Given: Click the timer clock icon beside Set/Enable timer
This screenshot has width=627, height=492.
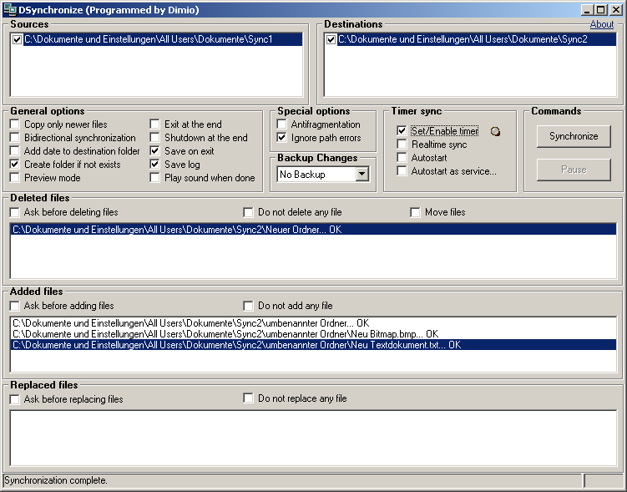Looking at the screenshot, I should tap(495, 131).
